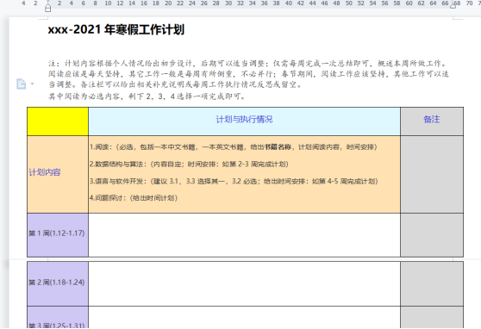
Task: Click the 第1周(1.12-1.17) cell
Action: 58,235
